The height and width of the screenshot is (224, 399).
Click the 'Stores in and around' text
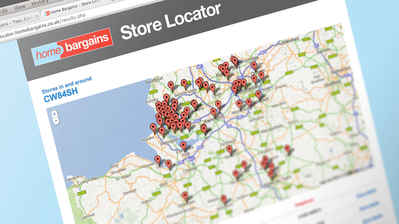coord(67,85)
